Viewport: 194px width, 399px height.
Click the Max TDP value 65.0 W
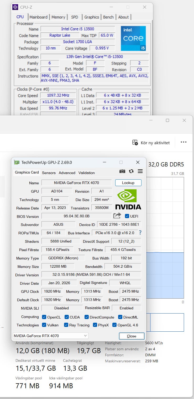tap(107, 35)
